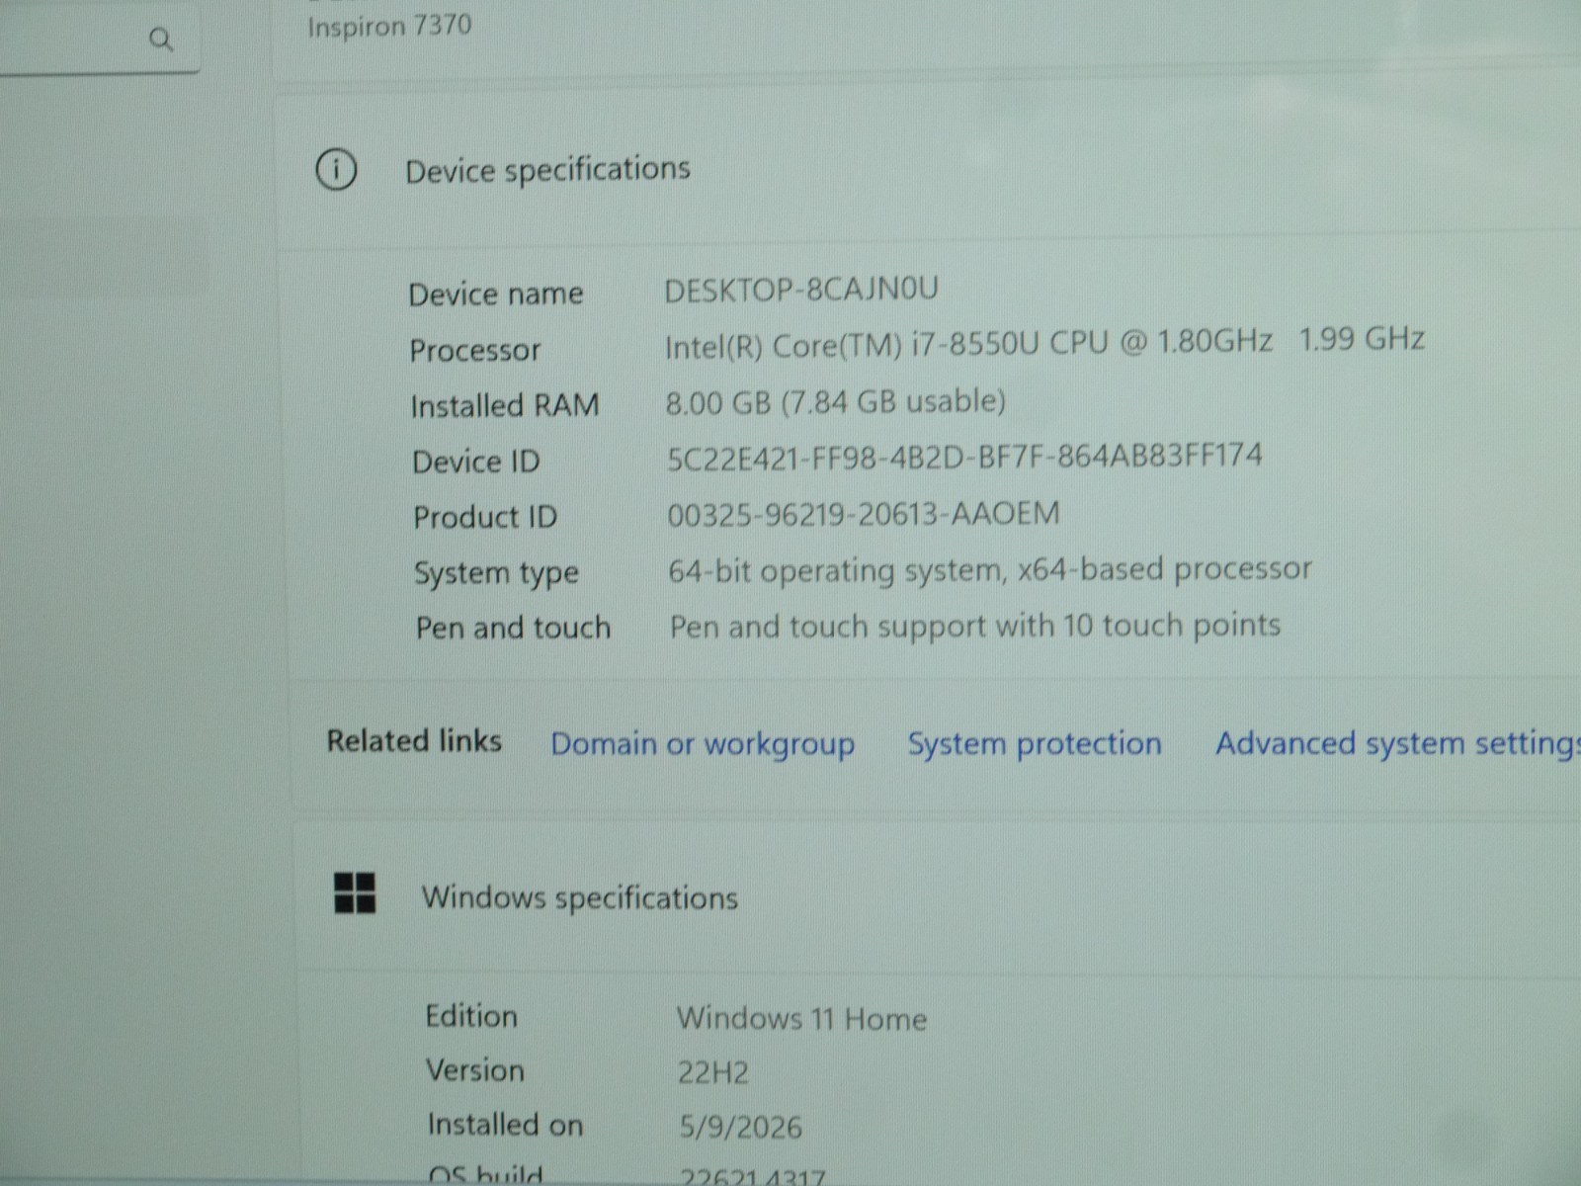Click the Device ID label
This screenshot has height=1186, width=1581.
pos(476,462)
